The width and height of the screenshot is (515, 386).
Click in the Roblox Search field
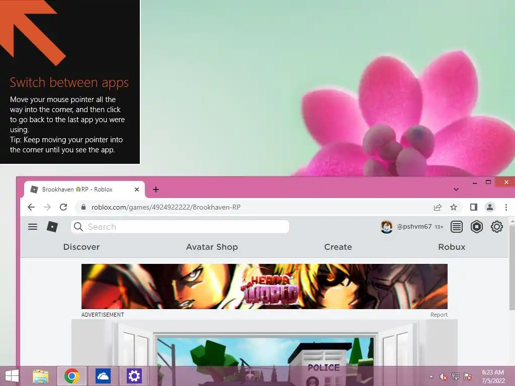[180, 227]
